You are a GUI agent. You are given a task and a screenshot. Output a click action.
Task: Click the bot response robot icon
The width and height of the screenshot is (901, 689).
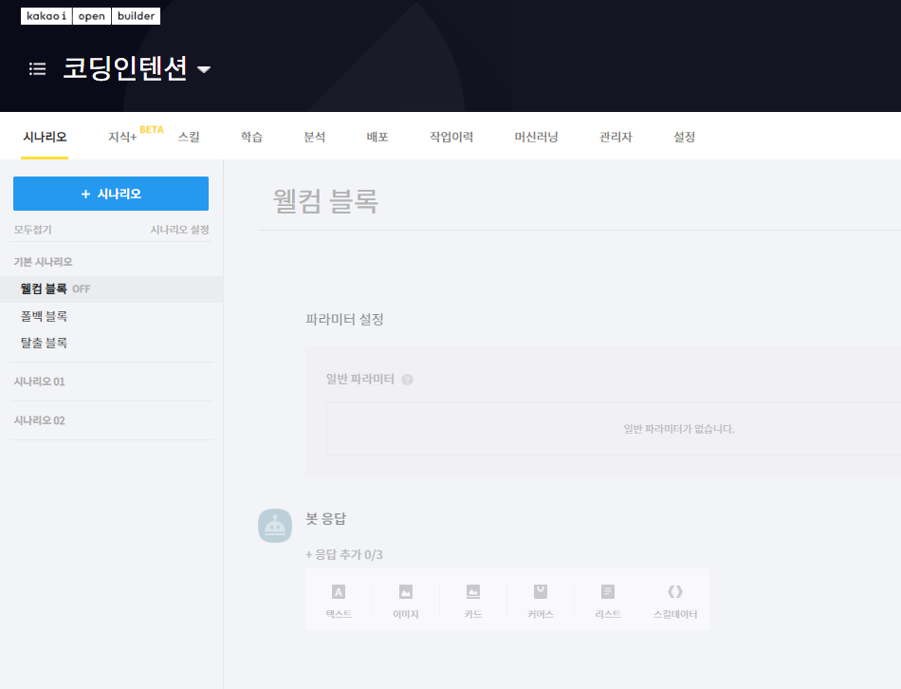tap(275, 526)
